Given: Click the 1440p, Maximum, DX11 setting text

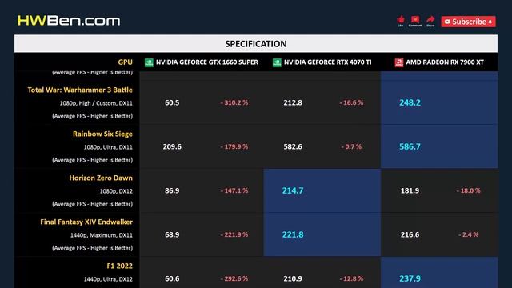Looking at the screenshot, I should click(102, 235).
